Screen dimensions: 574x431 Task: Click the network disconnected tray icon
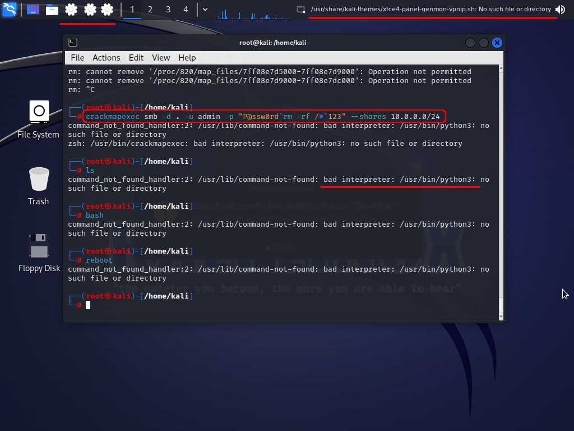[300, 10]
